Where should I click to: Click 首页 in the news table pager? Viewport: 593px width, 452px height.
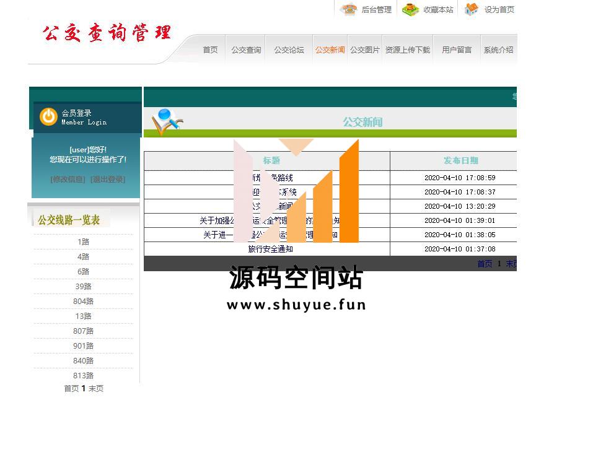click(x=485, y=264)
